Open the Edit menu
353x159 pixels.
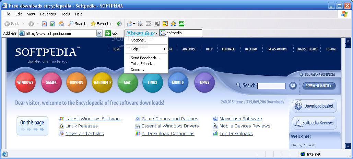19,14
